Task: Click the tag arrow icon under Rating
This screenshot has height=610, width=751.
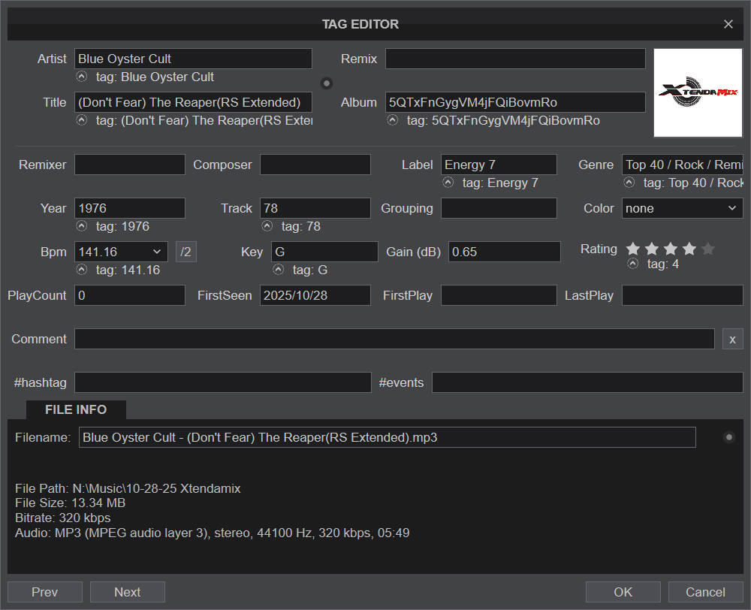Action: pos(633,264)
